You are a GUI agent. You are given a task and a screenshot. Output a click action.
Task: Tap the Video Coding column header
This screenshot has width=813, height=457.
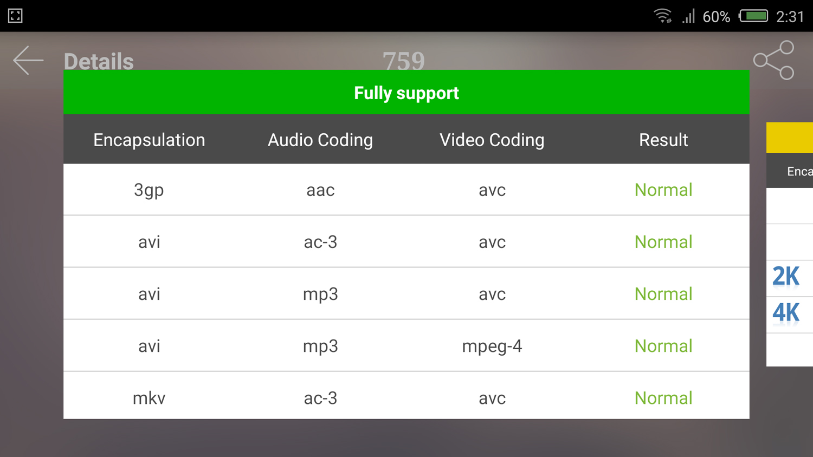pyautogui.click(x=492, y=140)
